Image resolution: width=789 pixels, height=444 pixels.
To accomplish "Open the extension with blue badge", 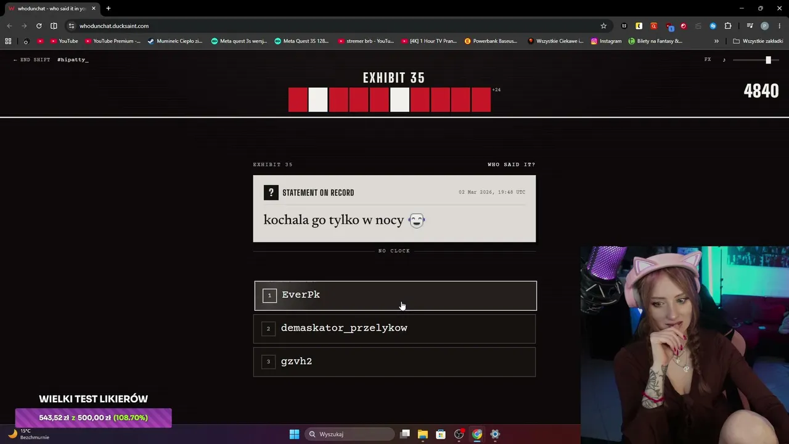I will pos(669,26).
